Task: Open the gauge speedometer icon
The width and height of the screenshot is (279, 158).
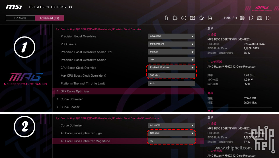Action: pyautogui.click(x=184, y=18)
